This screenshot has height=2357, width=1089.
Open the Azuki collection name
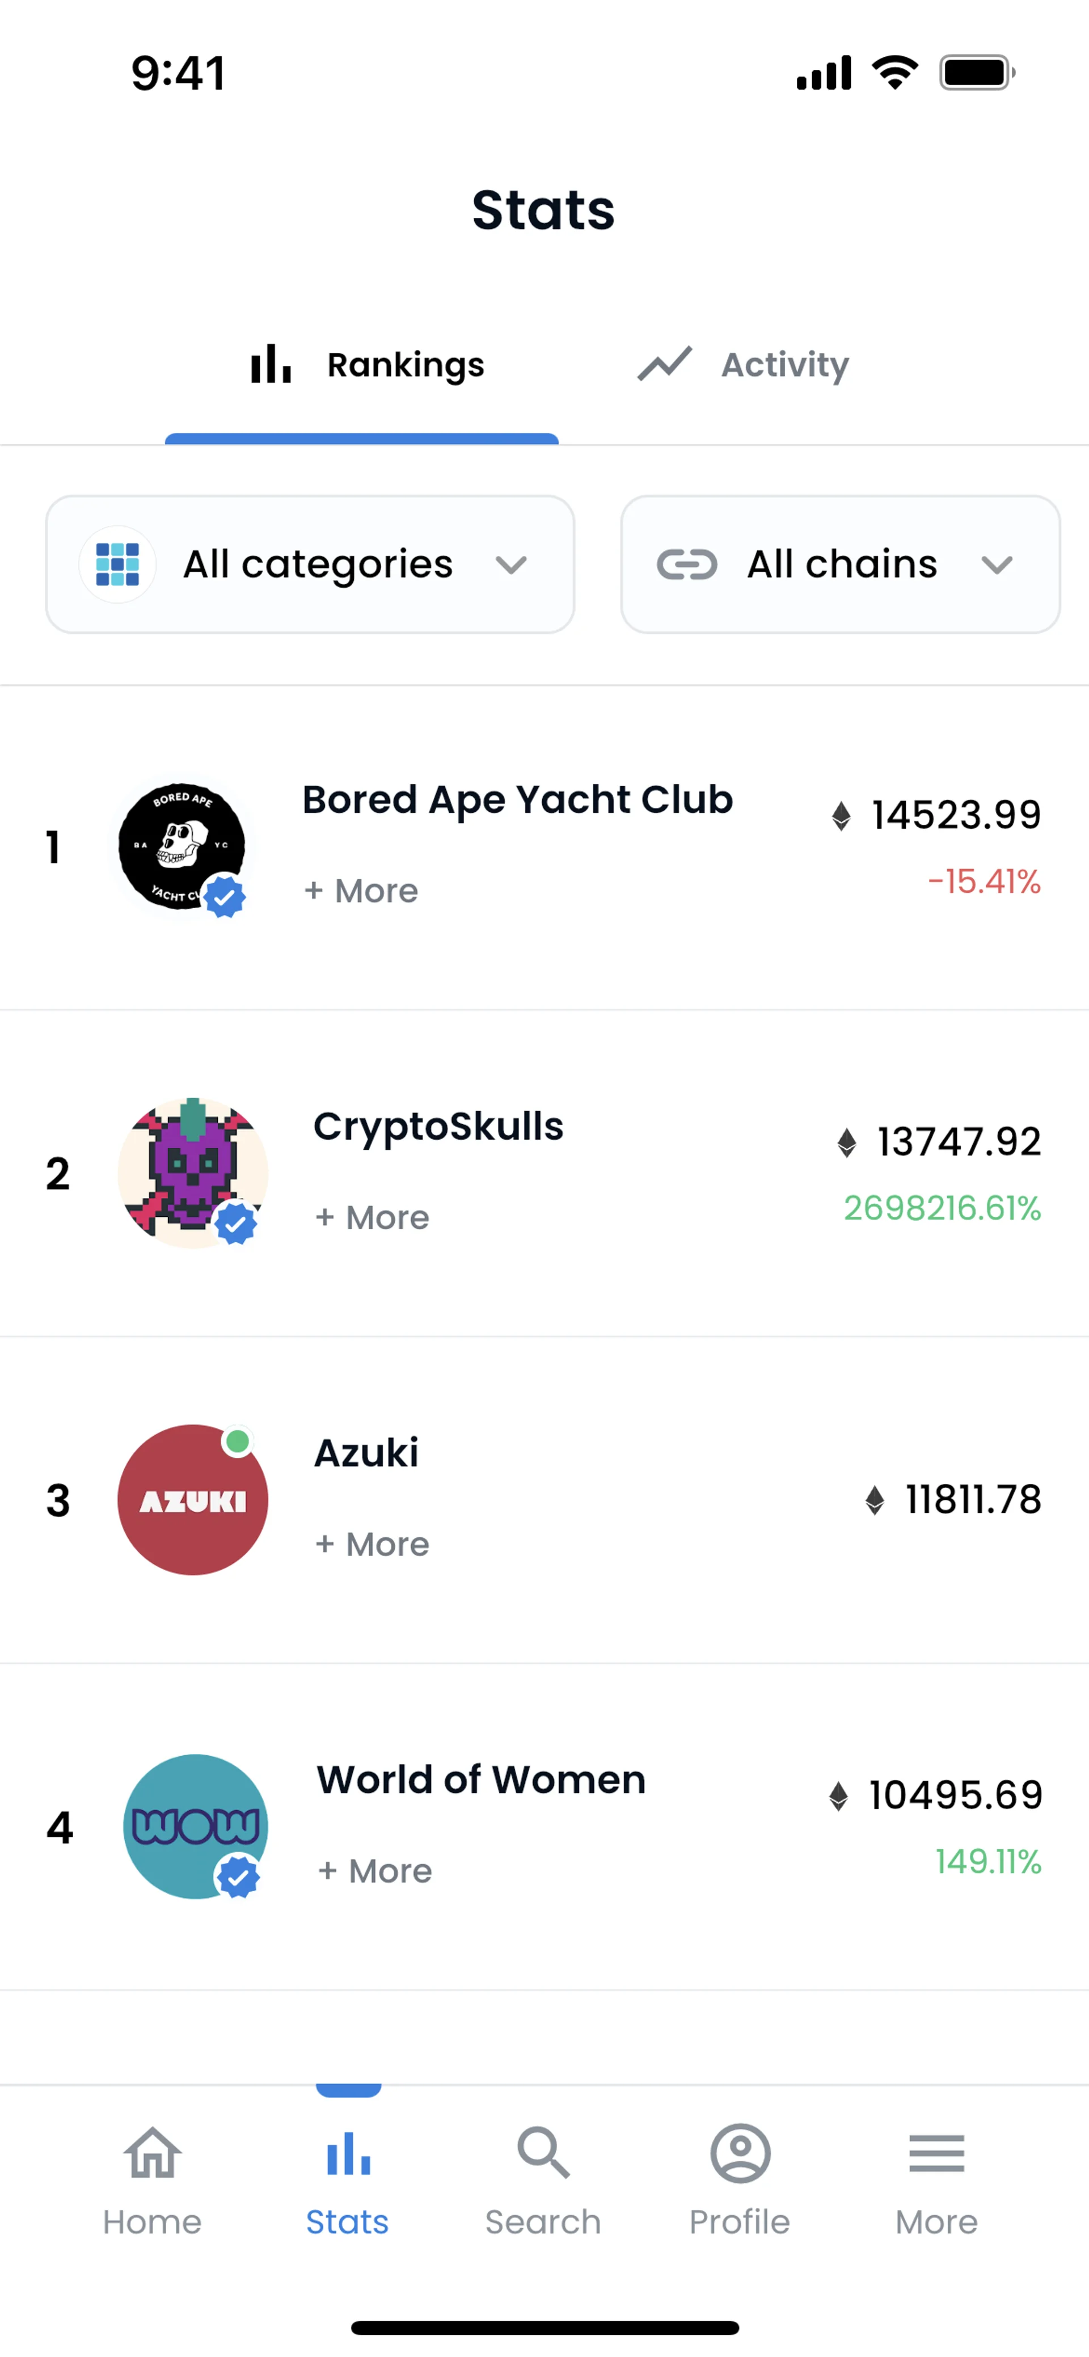click(366, 1453)
